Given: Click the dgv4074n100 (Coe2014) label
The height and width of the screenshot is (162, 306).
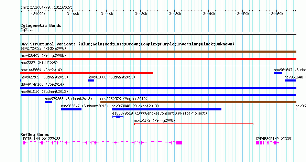Looking at the screenshot, I should [x=42, y=84].
